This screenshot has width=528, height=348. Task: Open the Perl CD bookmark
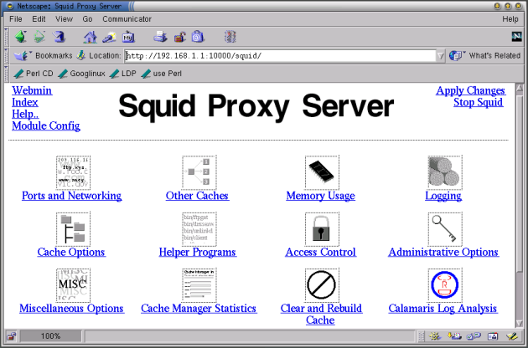click(x=33, y=74)
